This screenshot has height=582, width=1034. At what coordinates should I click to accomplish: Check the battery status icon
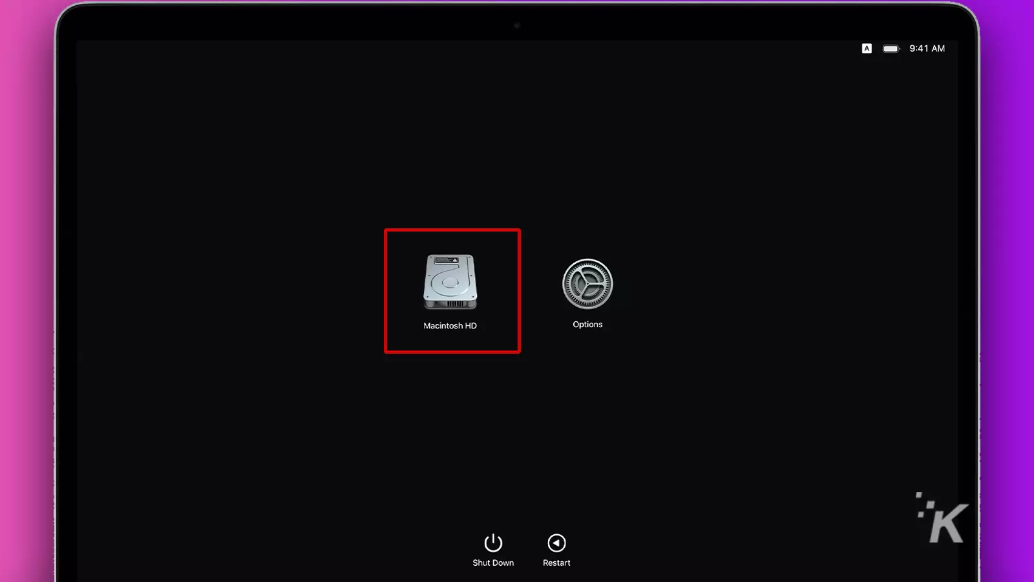point(891,48)
